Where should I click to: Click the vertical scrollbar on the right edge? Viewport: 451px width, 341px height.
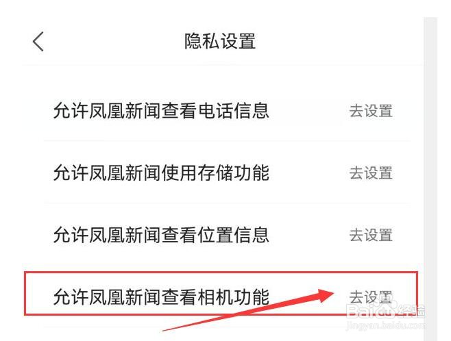tap(430, 179)
